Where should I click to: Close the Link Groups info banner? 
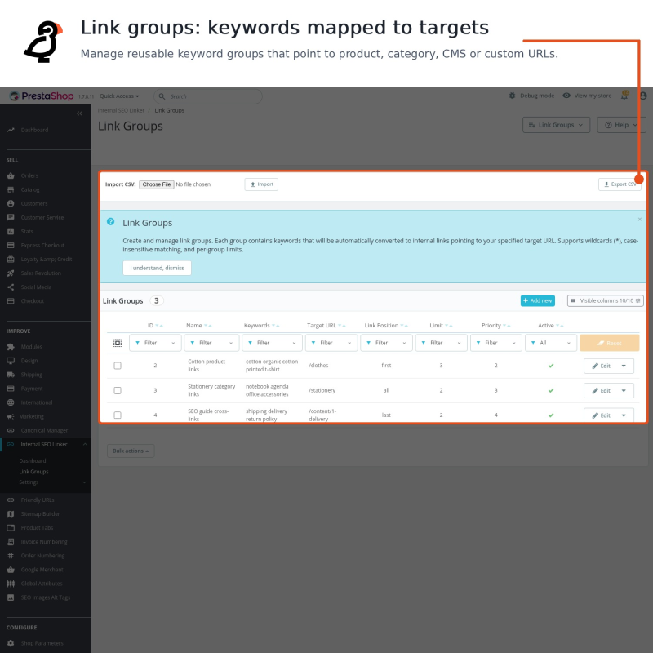[x=640, y=219]
